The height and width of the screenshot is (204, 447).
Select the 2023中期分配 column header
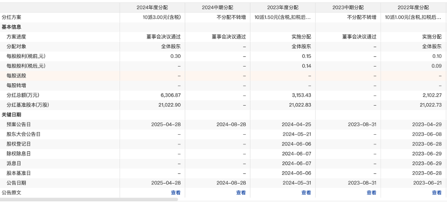click(348, 8)
